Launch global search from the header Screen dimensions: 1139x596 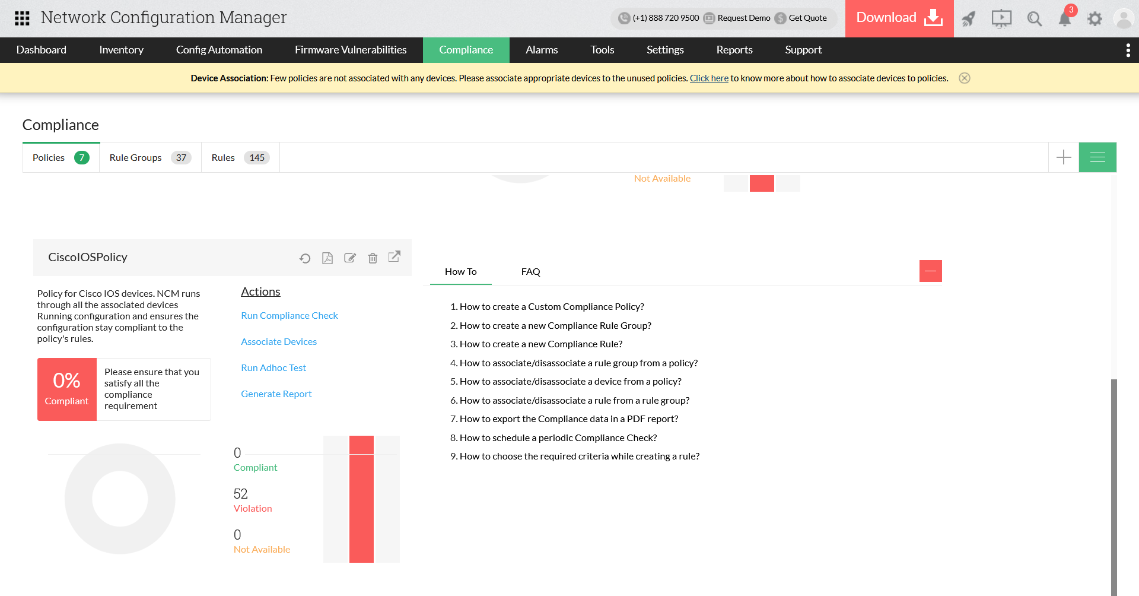(x=1034, y=18)
